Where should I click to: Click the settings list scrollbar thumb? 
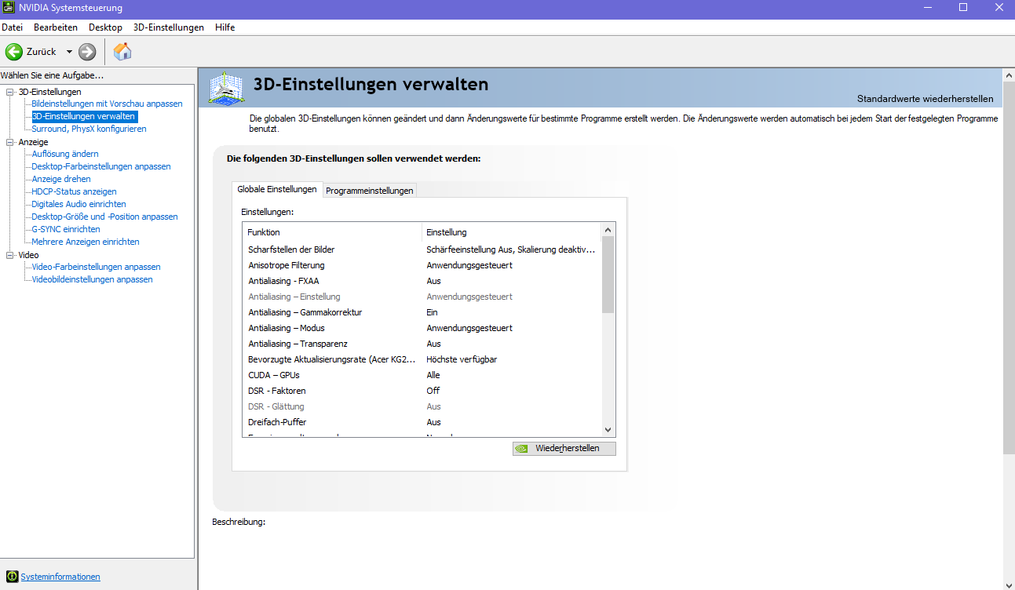tap(608, 275)
